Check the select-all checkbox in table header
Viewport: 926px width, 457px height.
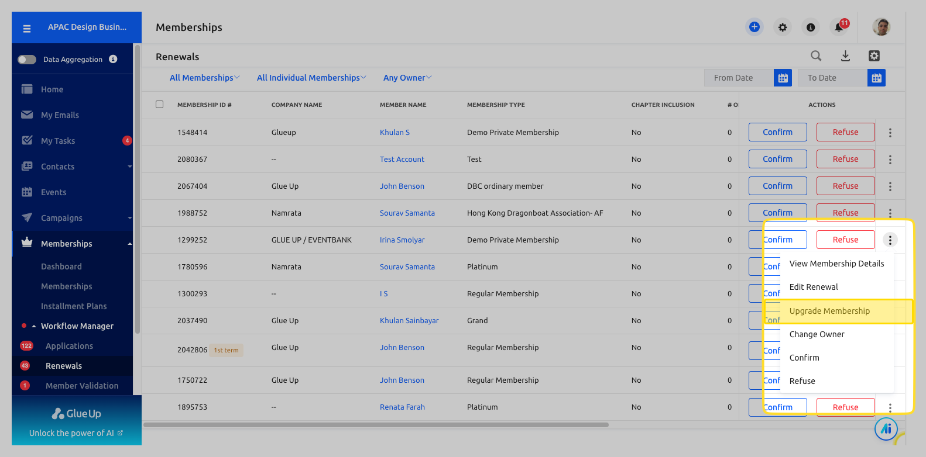159,105
